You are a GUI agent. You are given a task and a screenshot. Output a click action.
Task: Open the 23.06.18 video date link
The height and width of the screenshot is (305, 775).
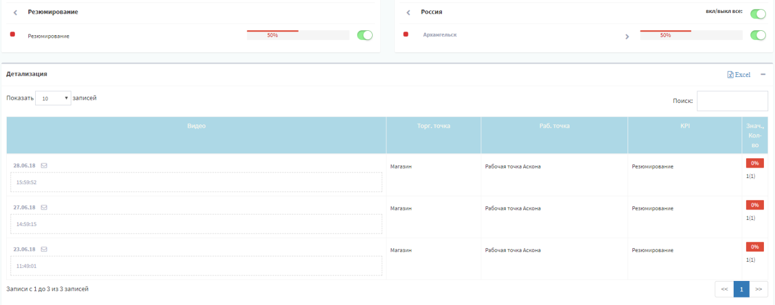24,250
